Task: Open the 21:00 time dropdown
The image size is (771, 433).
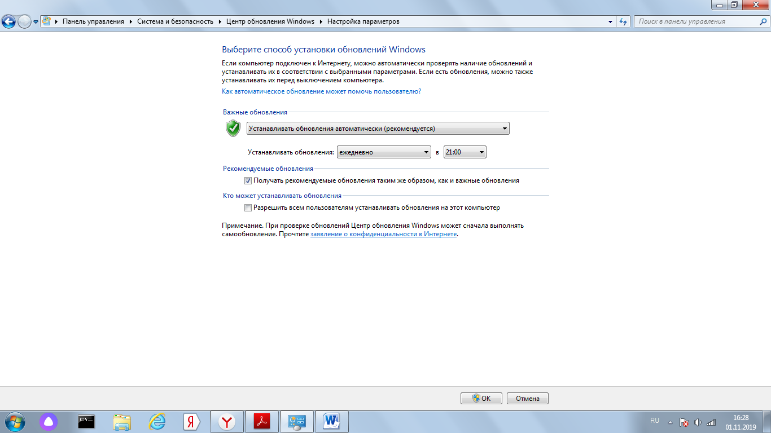Action: pyautogui.click(x=465, y=152)
